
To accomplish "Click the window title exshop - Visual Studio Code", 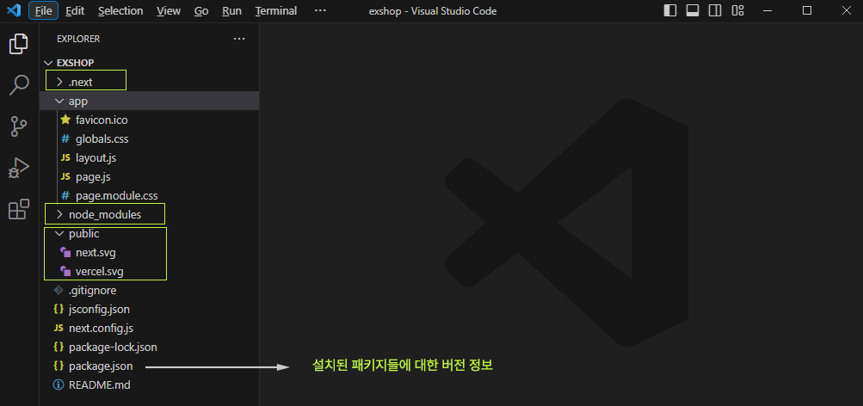I will [x=433, y=11].
